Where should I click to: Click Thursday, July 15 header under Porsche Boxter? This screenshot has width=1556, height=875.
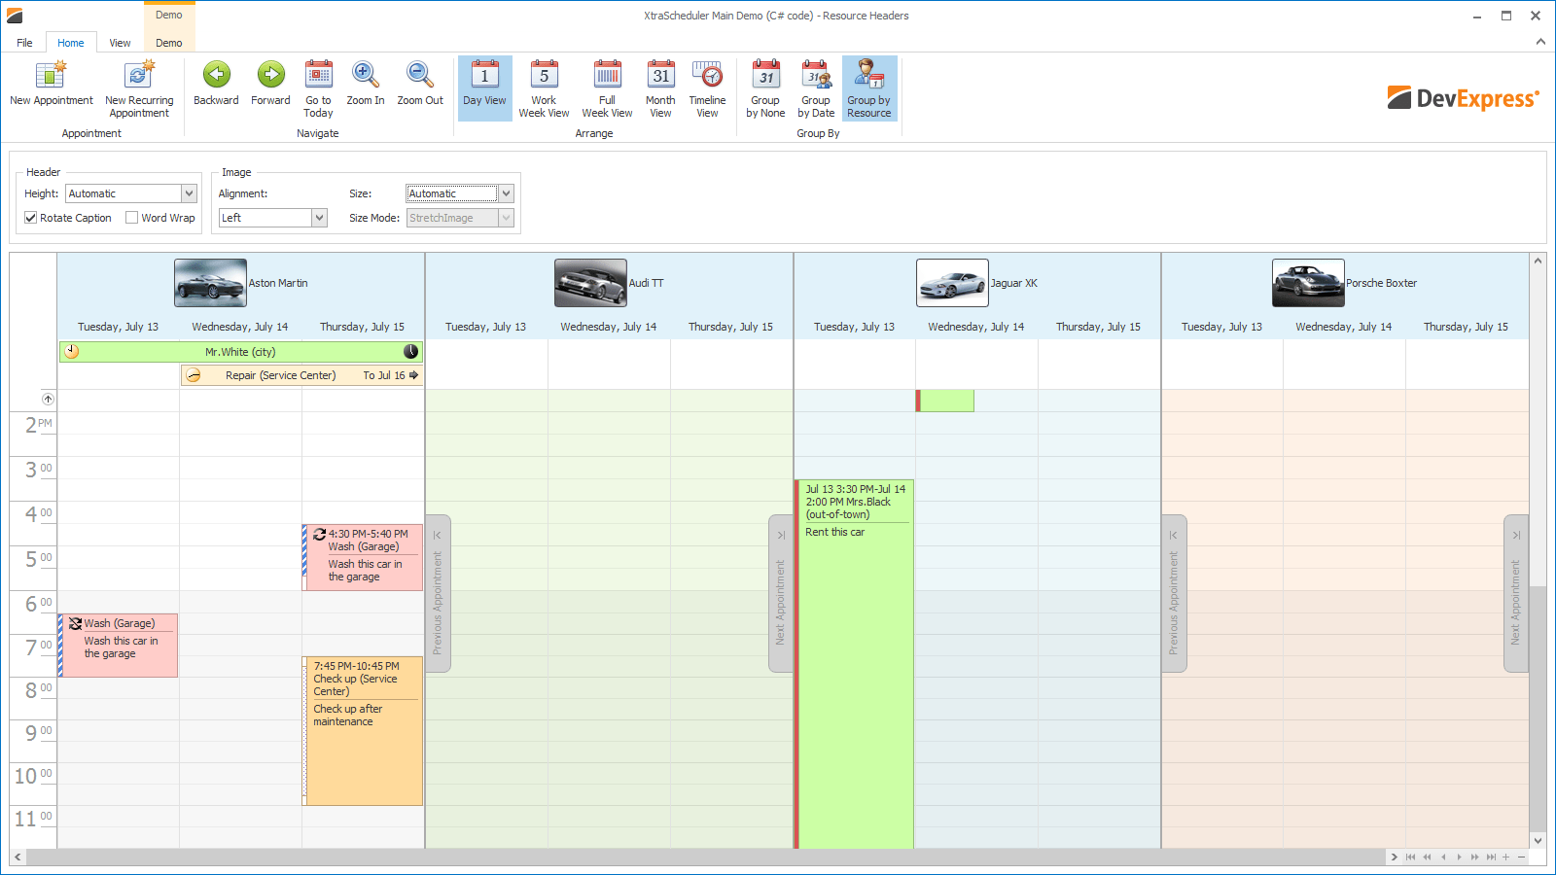click(x=1466, y=327)
